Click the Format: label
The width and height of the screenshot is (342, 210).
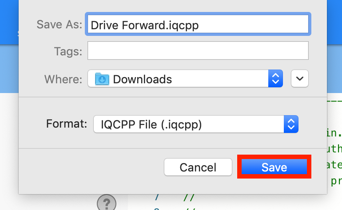point(67,124)
